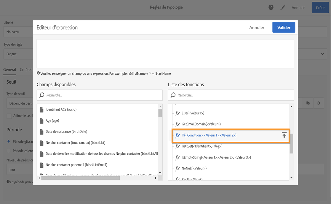Click the info icon beside expression hint

click(x=38, y=73)
